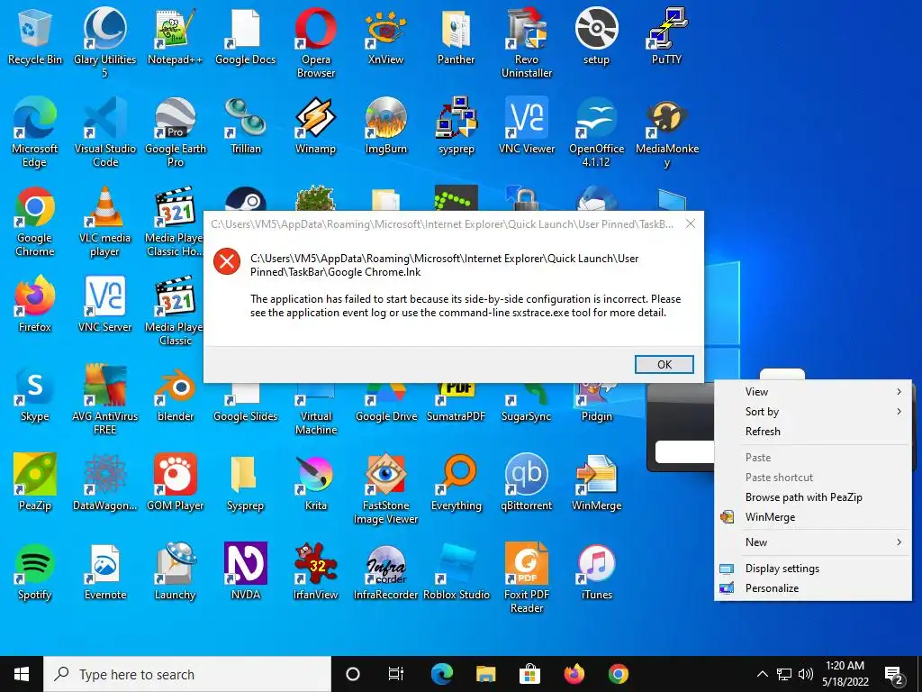The width and height of the screenshot is (922, 692).
Task: Select the Visual Studio Code shortcut
Action: [104, 132]
